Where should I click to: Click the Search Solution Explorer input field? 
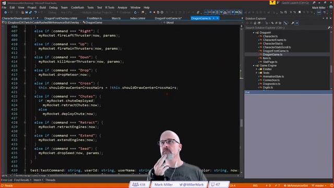[x=286, y=28]
